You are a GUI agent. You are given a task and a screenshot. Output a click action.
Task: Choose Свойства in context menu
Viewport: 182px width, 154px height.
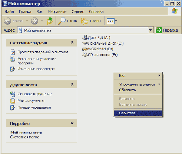[138, 113]
